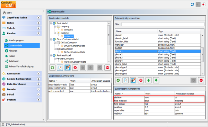Expand the Zugriff und Rollen section
The image size is (208, 127).
click(x=38, y=18)
